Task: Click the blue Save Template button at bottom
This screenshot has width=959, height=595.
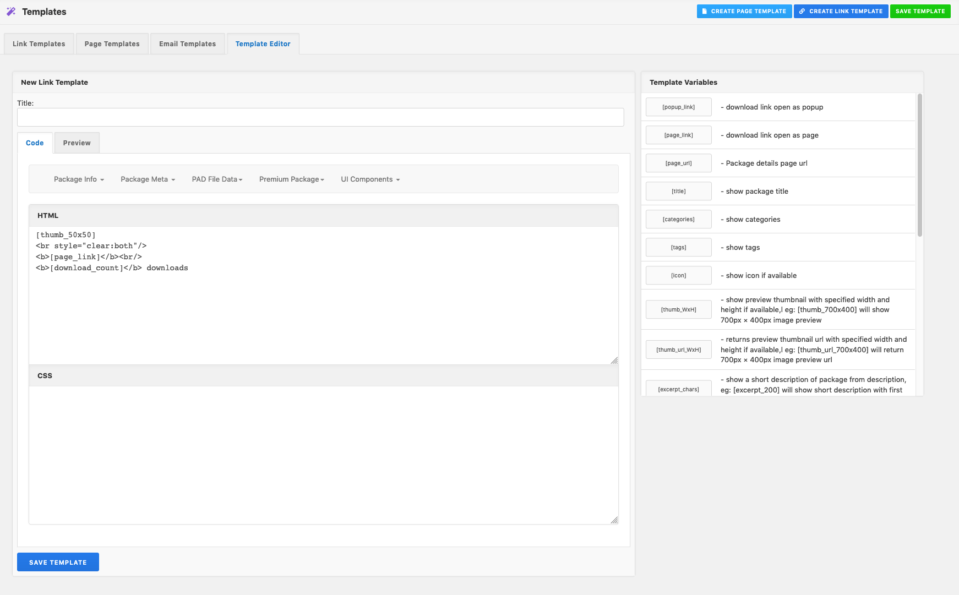Action: coord(58,562)
